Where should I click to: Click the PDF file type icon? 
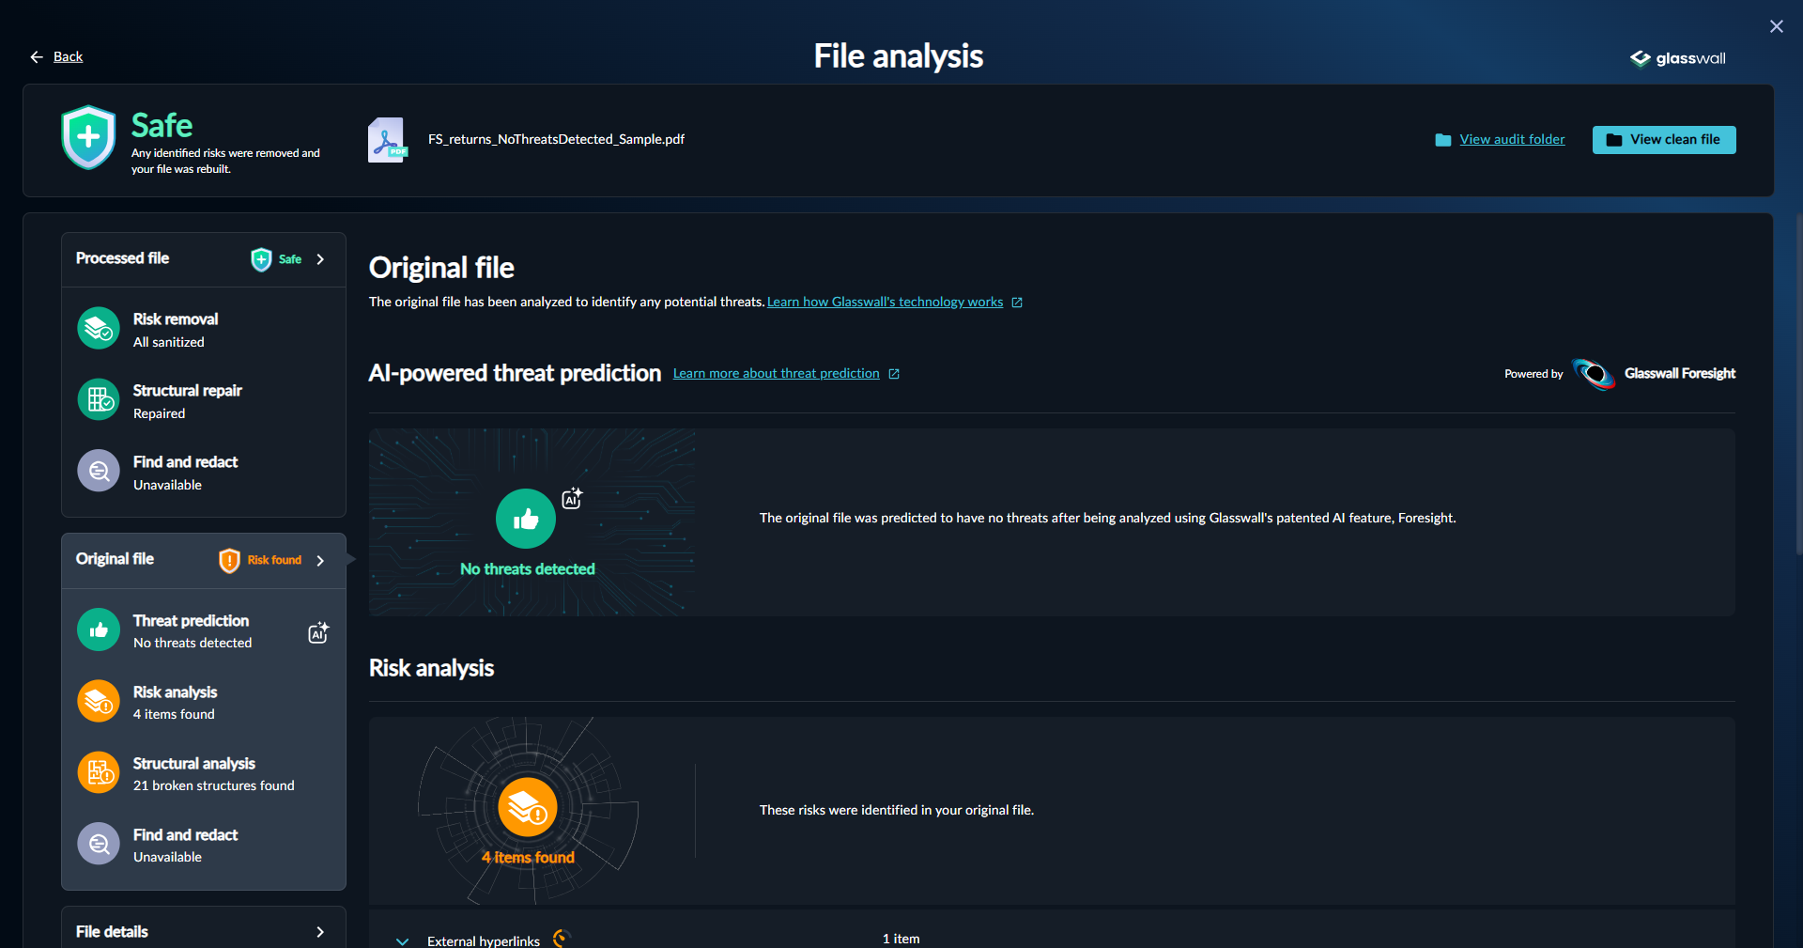[387, 139]
